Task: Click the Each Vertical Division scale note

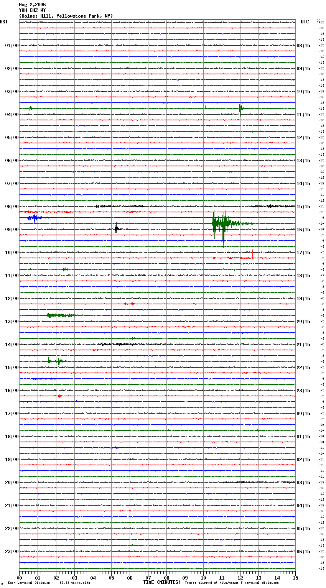Action: pos(49,583)
